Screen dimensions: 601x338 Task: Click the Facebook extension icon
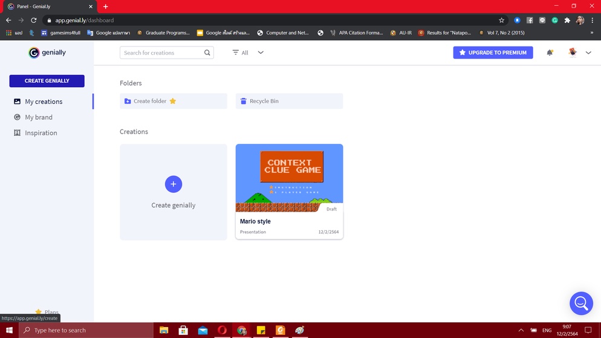(530, 21)
